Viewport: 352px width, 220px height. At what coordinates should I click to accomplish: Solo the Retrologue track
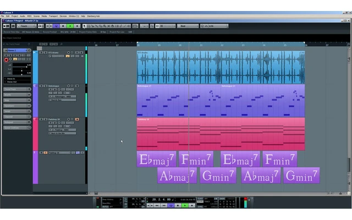tap(45, 86)
